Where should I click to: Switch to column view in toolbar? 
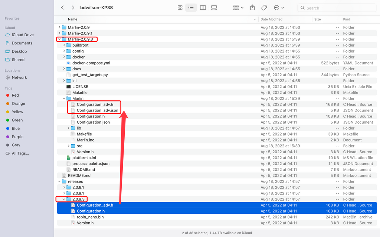point(203,8)
